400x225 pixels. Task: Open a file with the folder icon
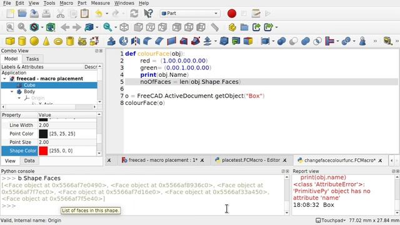[x=22, y=14]
